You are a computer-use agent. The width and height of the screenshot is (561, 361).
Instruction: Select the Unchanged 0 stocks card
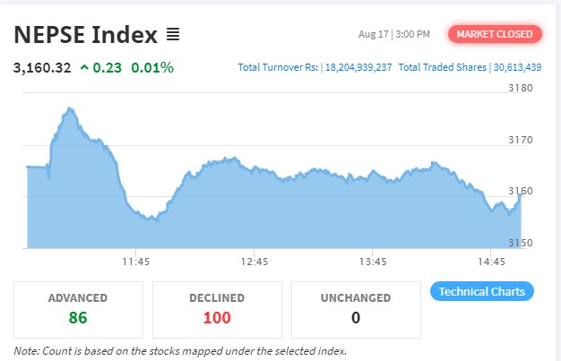click(x=355, y=309)
